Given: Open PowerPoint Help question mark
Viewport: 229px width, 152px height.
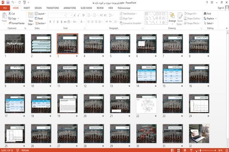Looking at the screenshot, I should coord(207,3).
